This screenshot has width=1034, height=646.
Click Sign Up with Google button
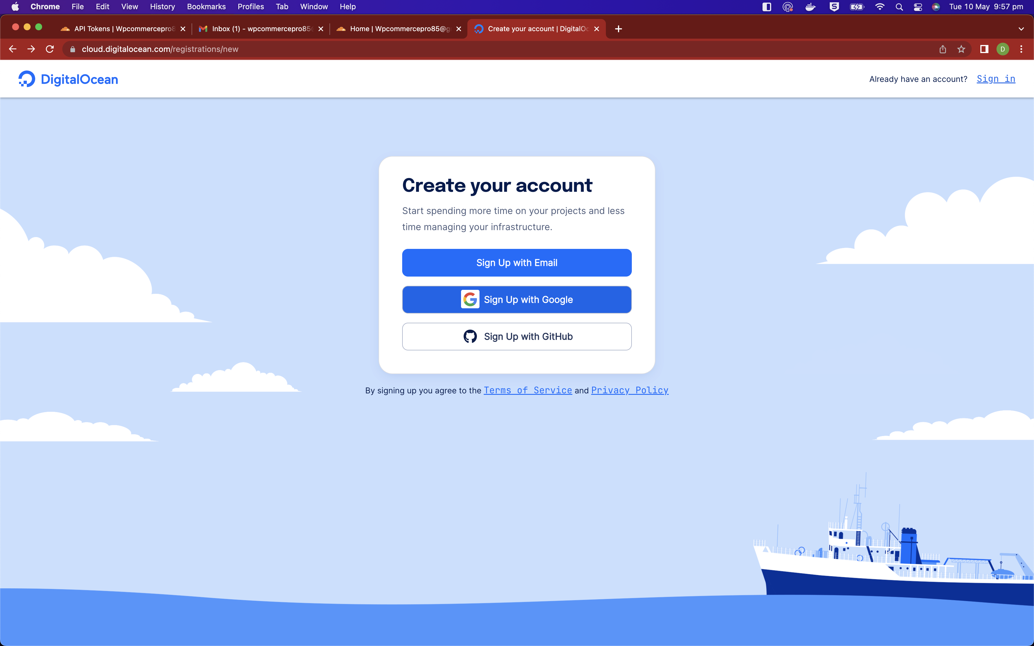pyautogui.click(x=517, y=300)
